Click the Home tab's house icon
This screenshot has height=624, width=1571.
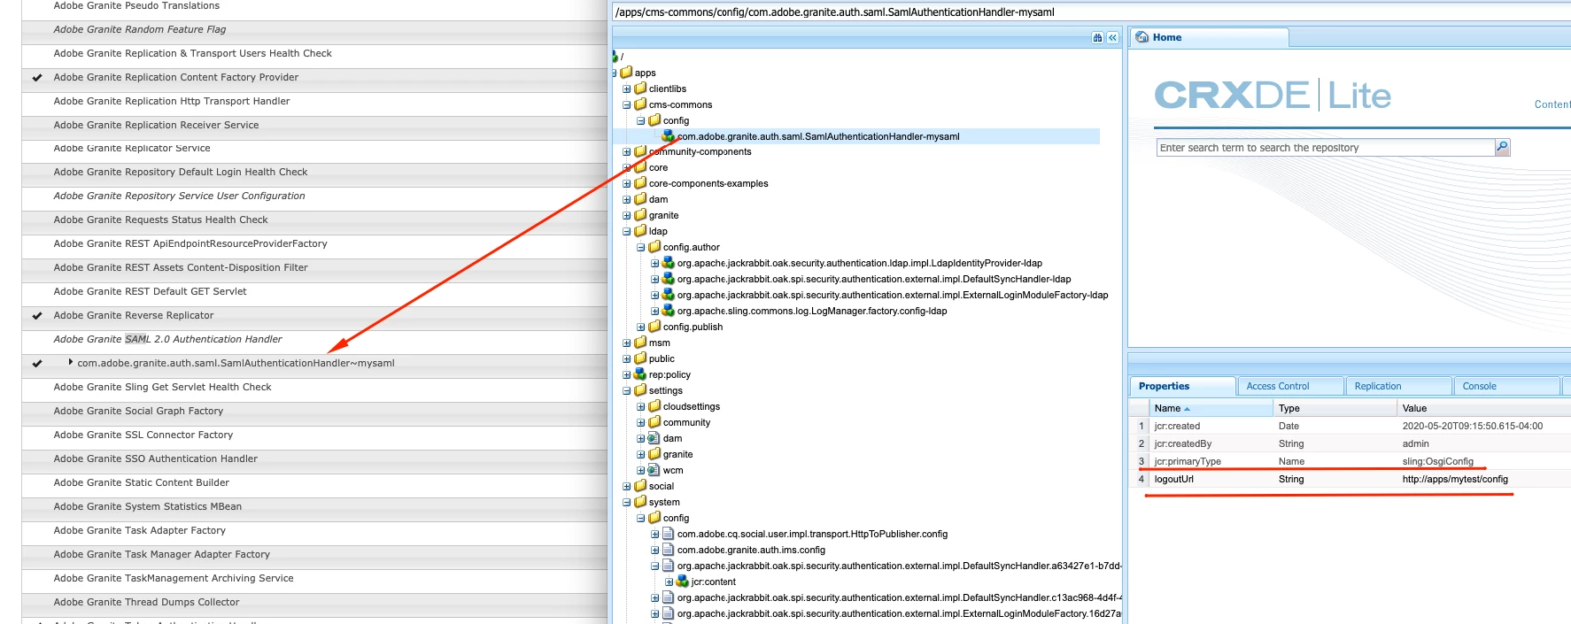click(x=1142, y=37)
